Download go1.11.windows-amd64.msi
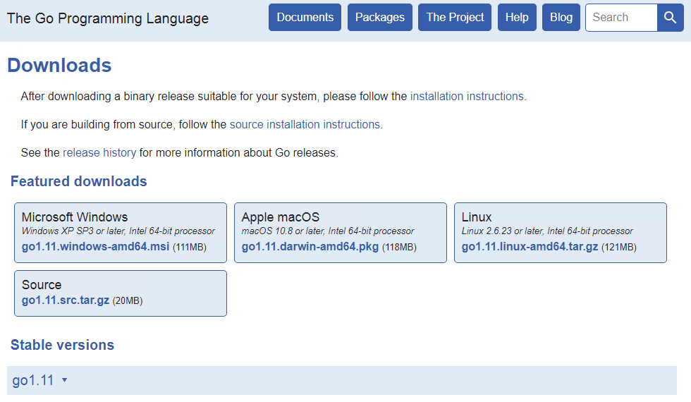 (x=96, y=246)
